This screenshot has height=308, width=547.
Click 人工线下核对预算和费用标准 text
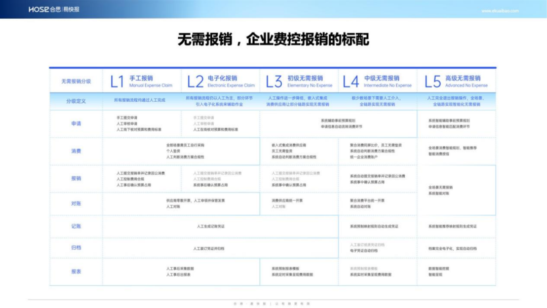(x=139, y=129)
